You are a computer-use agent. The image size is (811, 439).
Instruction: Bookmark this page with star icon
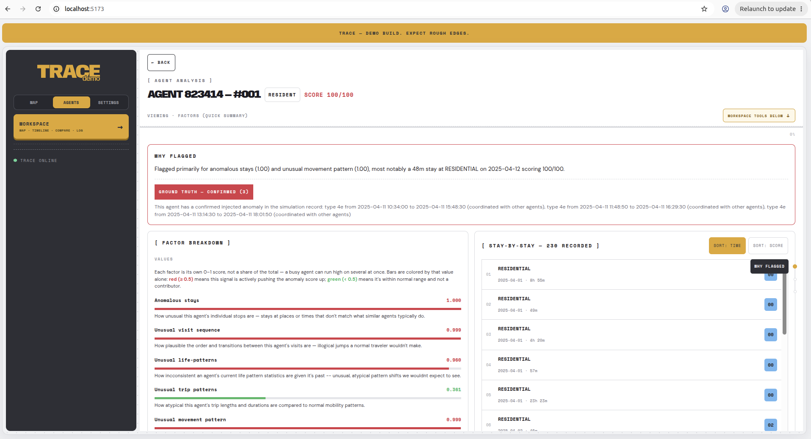point(704,9)
